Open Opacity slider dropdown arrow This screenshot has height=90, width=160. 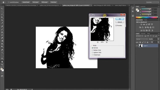(x=158, y=39)
